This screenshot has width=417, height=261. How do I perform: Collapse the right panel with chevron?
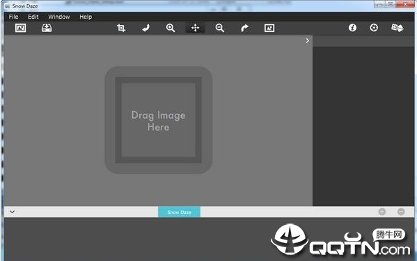(308, 40)
